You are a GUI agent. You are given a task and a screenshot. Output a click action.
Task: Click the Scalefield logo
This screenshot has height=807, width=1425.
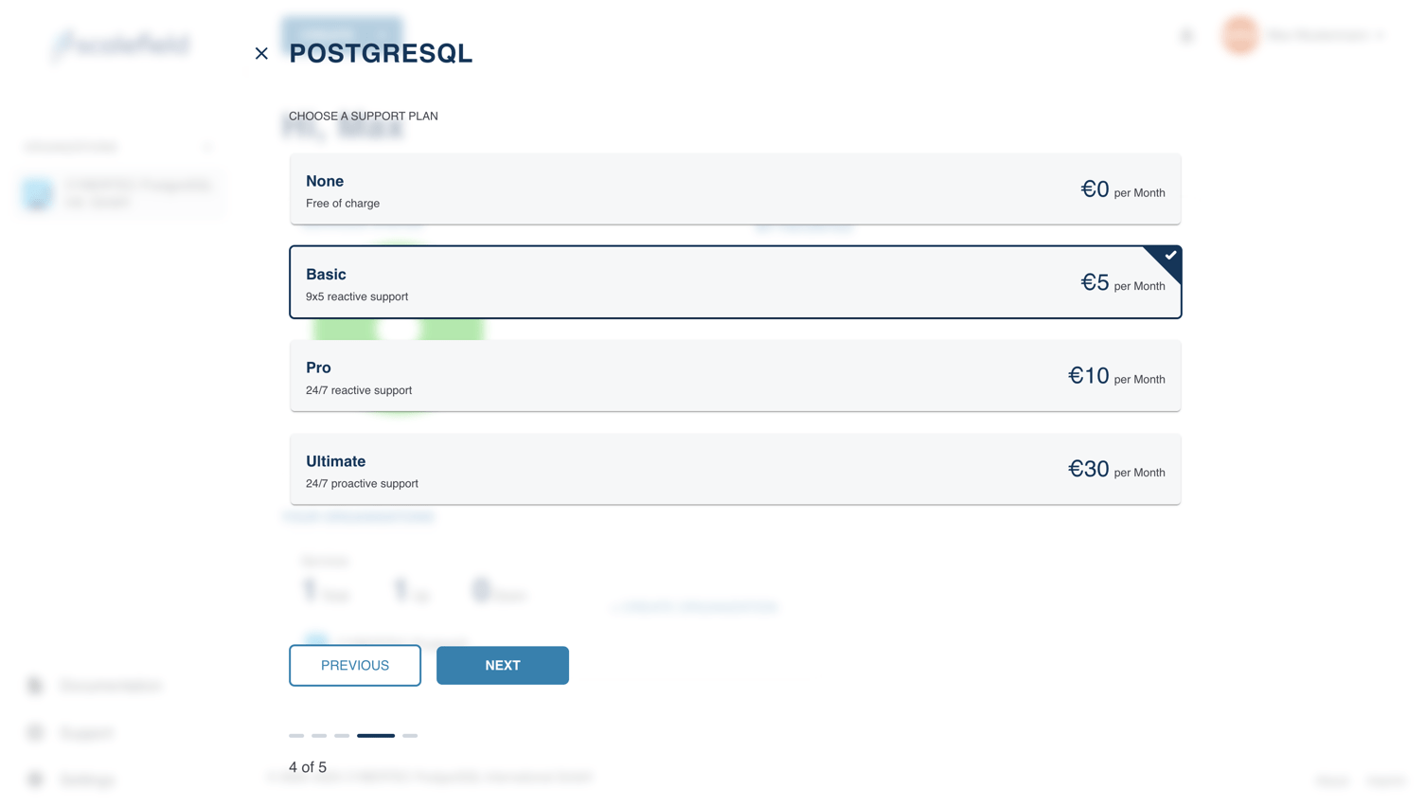(x=120, y=45)
